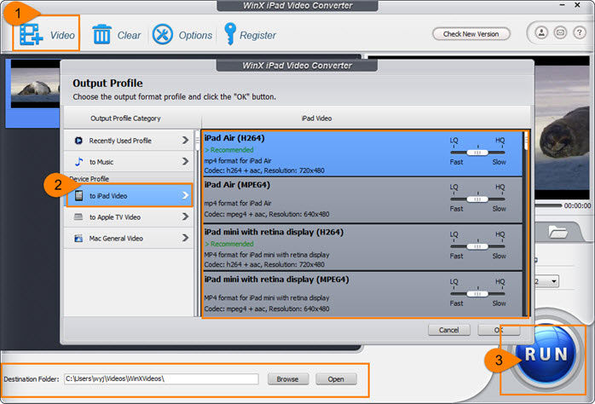Click the preview playback progress bar

tap(548, 205)
